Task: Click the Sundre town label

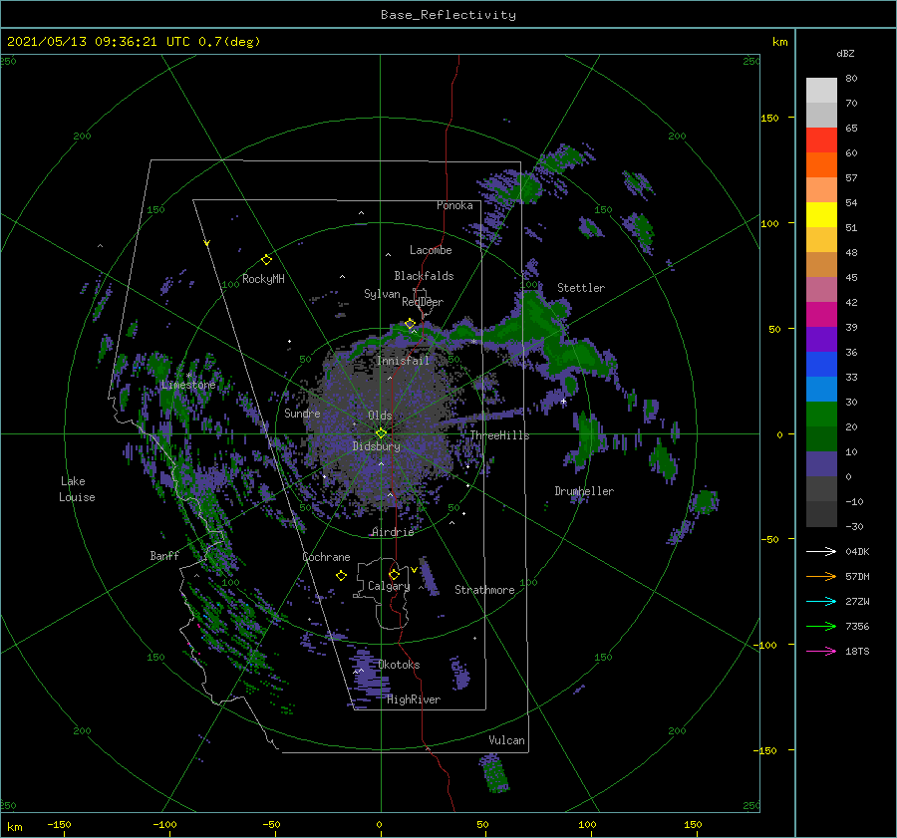Action: pyautogui.click(x=302, y=414)
